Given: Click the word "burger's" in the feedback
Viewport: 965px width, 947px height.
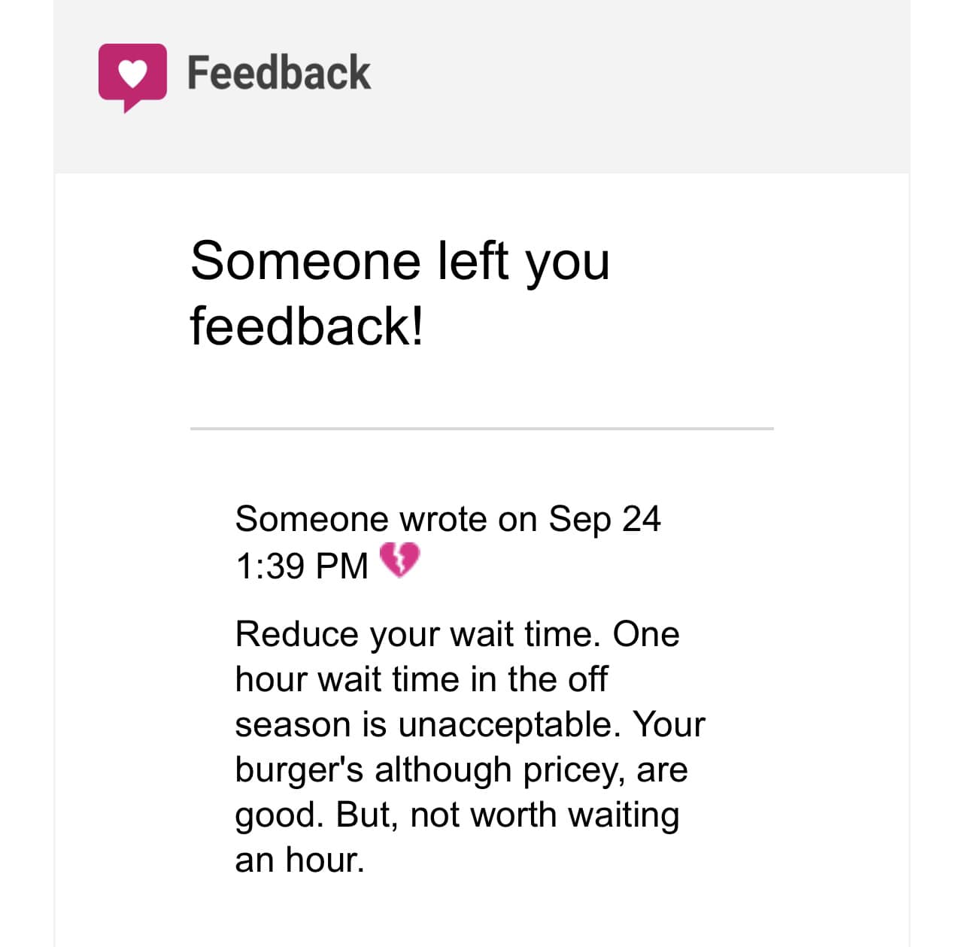Looking at the screenshot, I should click(299, 769).
